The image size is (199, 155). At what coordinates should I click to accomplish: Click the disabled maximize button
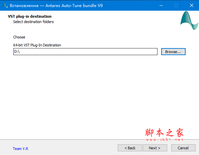coord(176,5)
